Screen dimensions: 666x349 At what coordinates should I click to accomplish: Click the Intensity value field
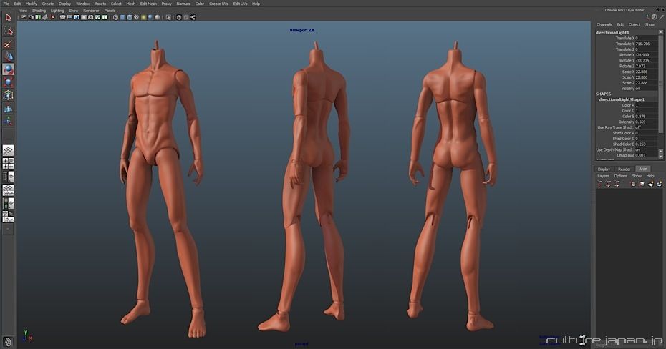point(641,122)
